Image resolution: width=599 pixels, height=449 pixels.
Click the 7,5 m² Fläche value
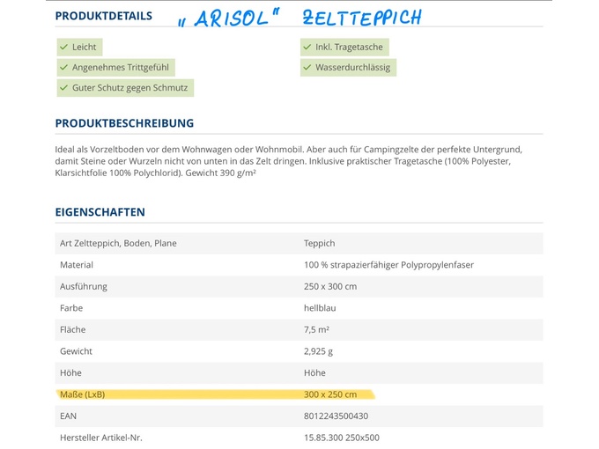pyautogui.click(x=318, y=329)
